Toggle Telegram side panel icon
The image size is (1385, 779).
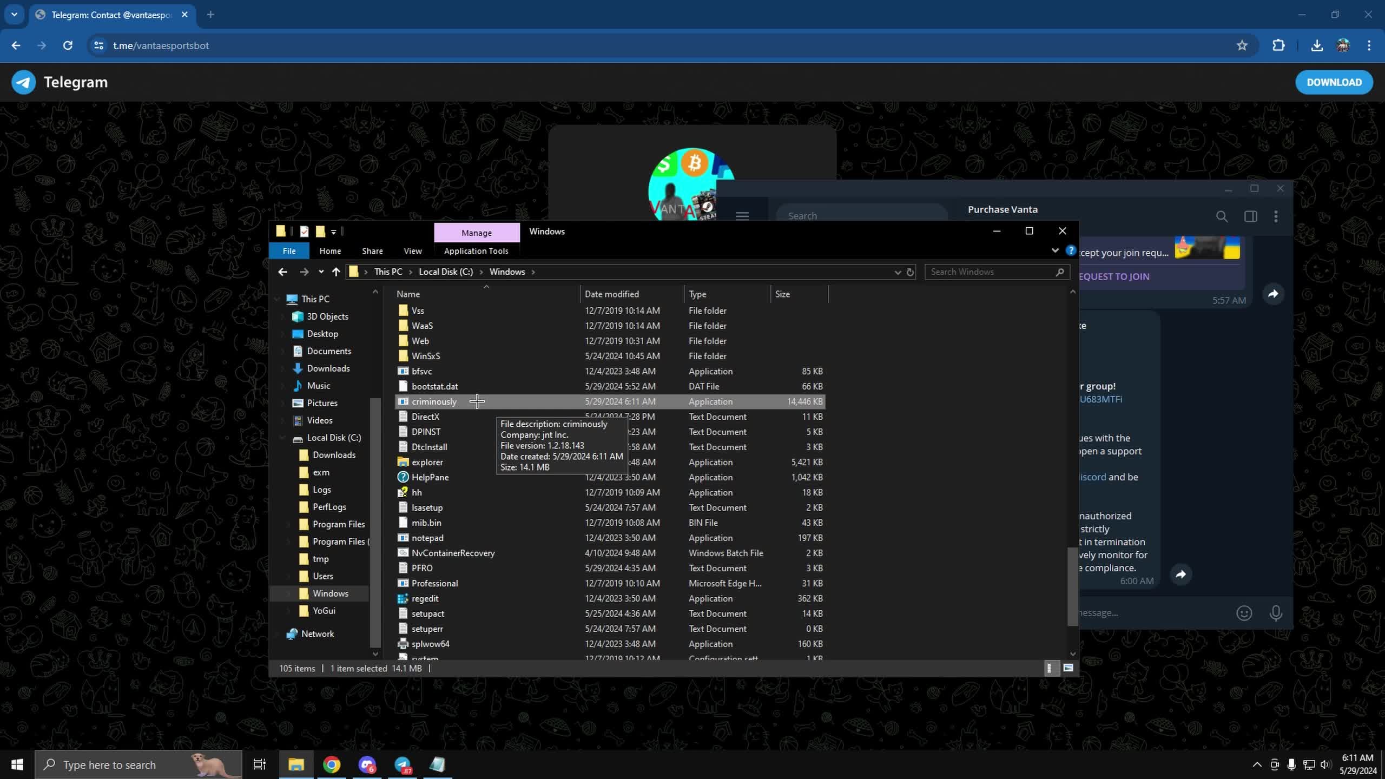coord(1250,216)
